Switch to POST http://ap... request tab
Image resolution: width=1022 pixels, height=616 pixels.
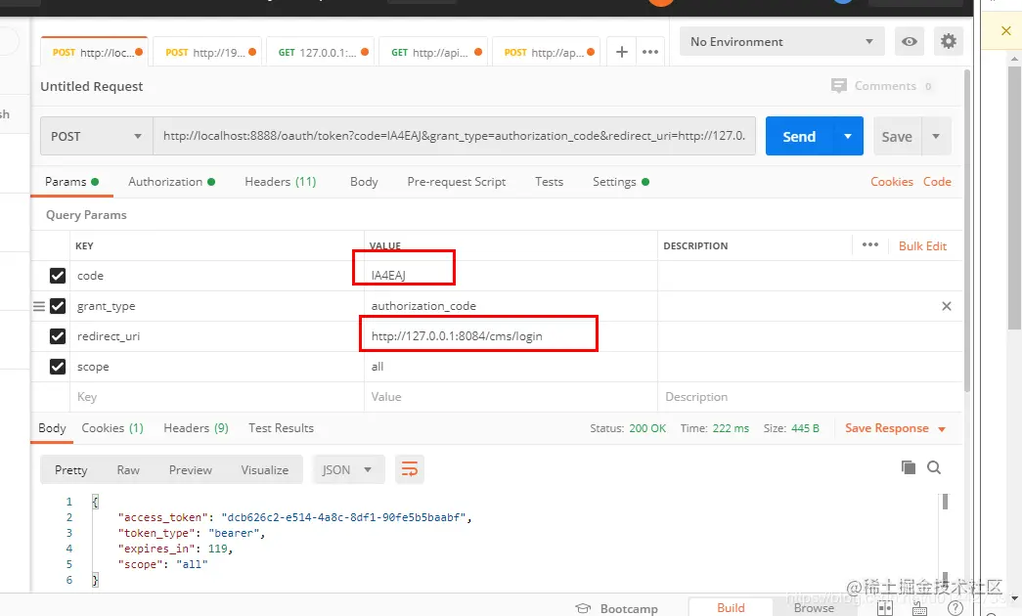(x=546, y=52)
